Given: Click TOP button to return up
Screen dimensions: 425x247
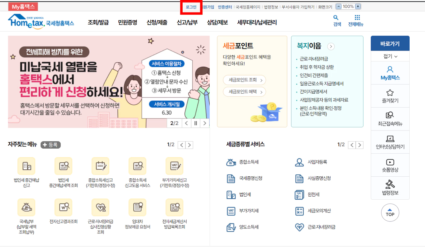Looking at the screenshot, I should 390,213.
